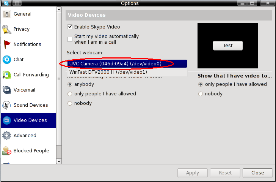Click the sidebar scroll down arrow
Screen dimensions: 276x182
59,161
